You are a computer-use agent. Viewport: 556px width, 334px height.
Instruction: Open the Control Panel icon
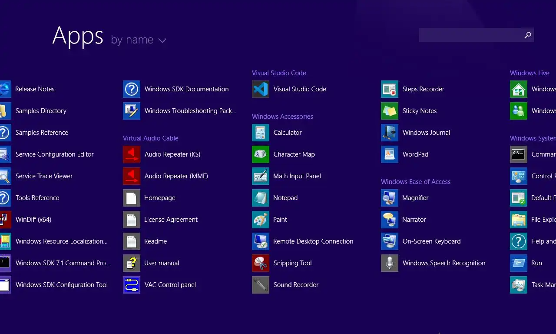coord(519,176)
